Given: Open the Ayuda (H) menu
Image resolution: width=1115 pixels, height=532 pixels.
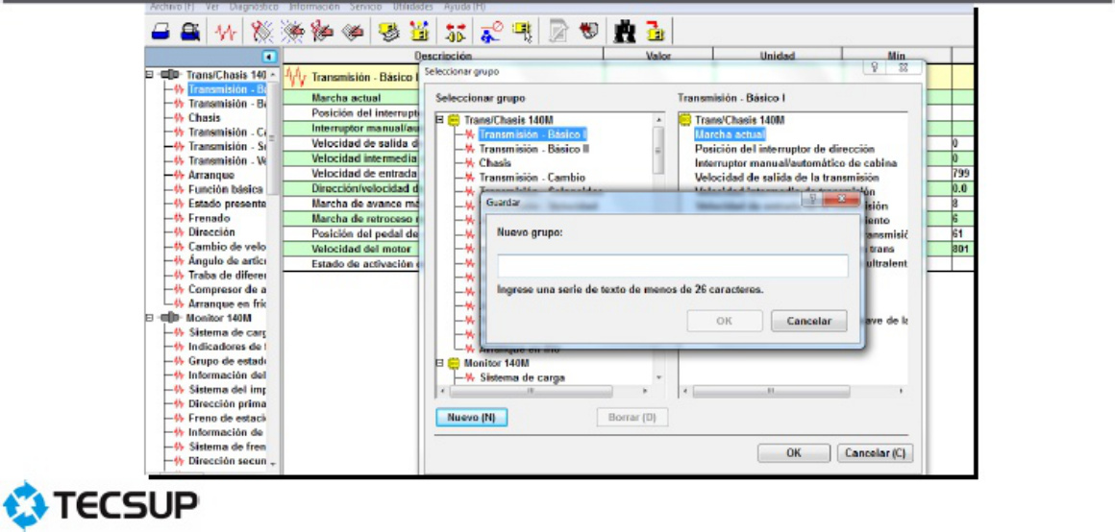Looking at the screenshot, I should (463, 7).
